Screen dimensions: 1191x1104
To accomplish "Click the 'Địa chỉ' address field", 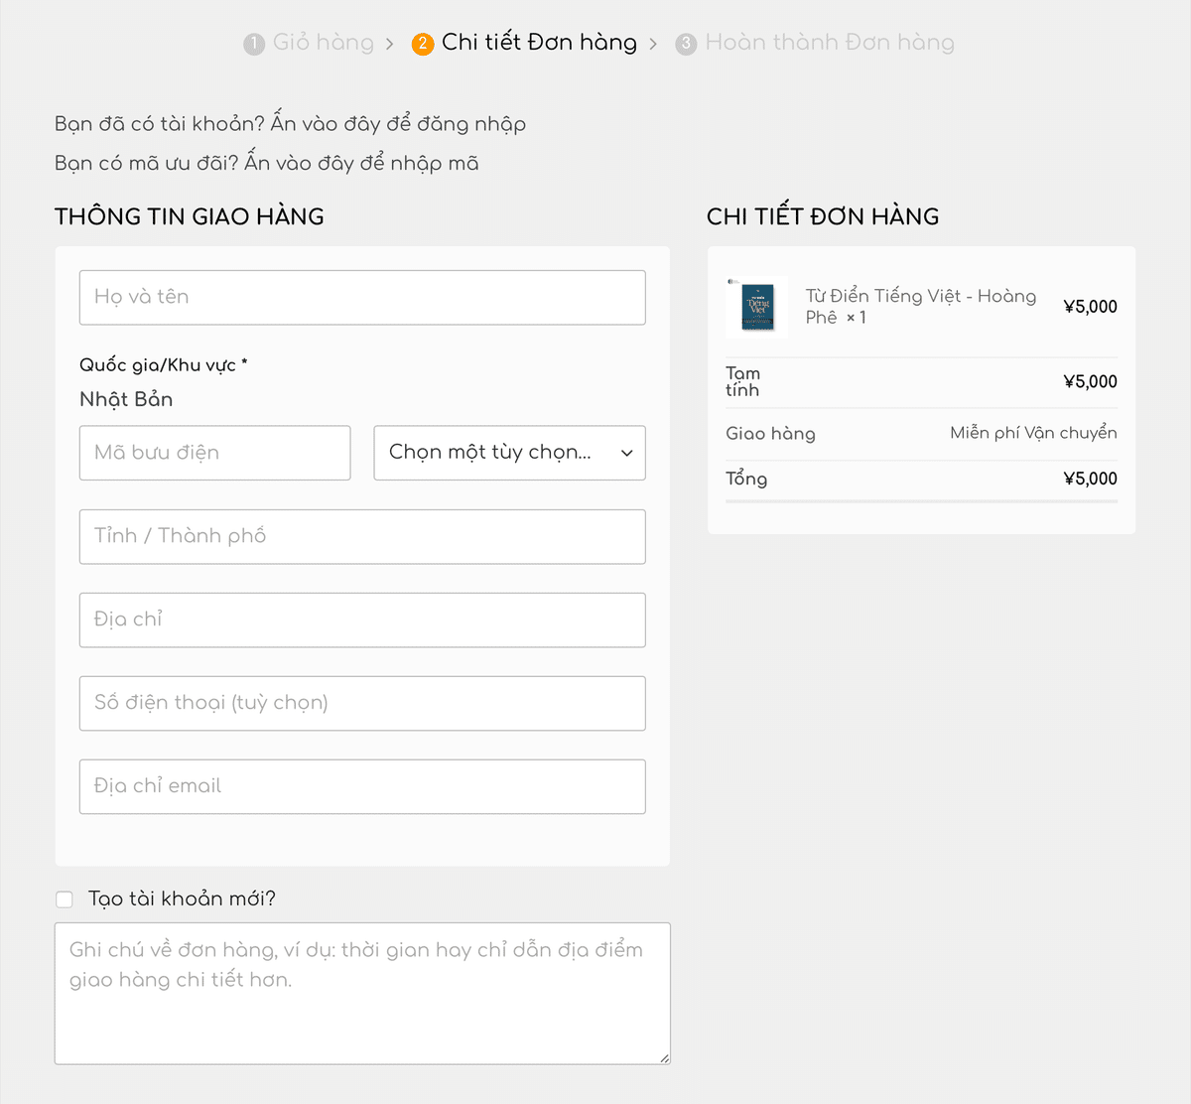I will click(x=362, y=620).
